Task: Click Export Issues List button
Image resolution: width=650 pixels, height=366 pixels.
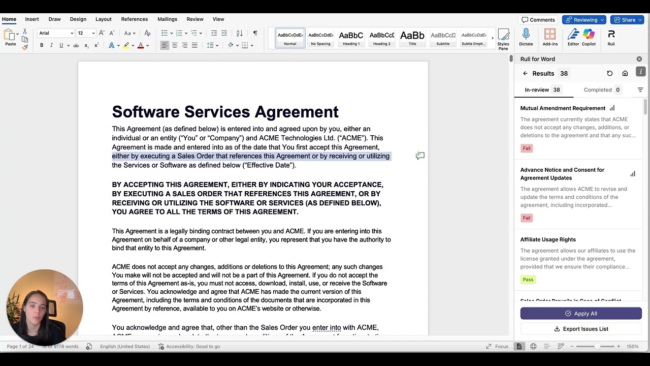Action: [581, 329]
